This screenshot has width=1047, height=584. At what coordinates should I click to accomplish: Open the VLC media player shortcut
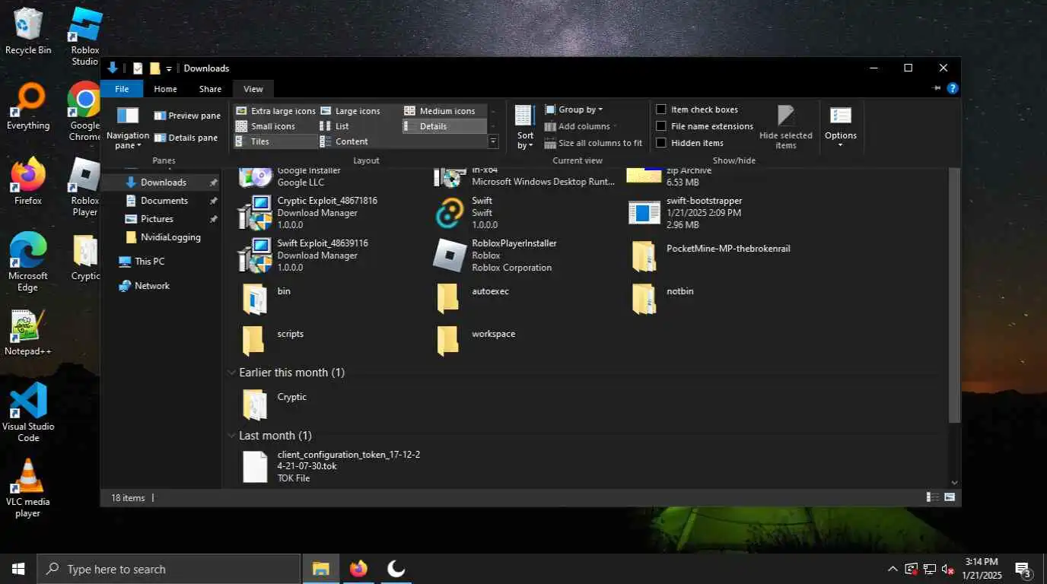tap(28, 487)
